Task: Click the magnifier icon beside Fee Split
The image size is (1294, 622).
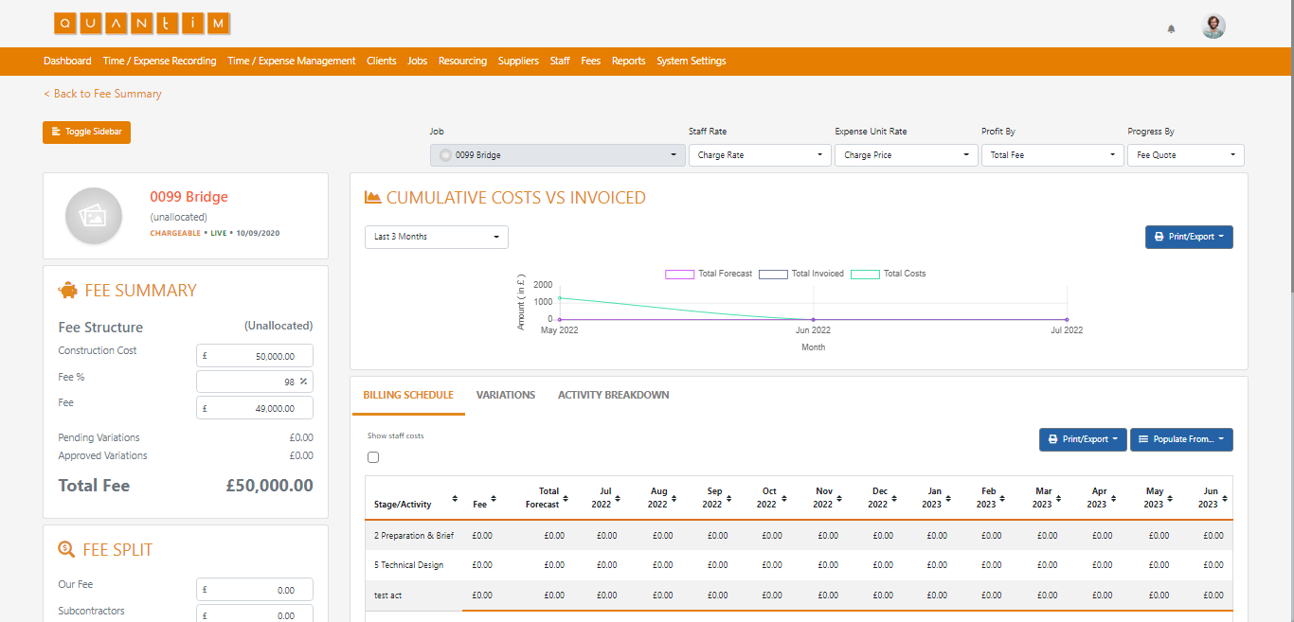Action: pyautogui.click(x=65, y=549)
